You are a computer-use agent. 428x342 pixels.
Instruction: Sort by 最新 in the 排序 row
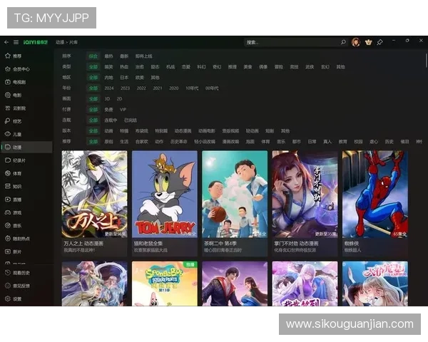click(124, 56)
